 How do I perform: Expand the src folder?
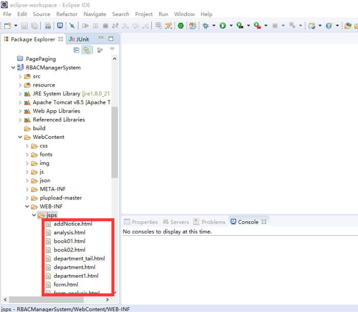(20, 76)
